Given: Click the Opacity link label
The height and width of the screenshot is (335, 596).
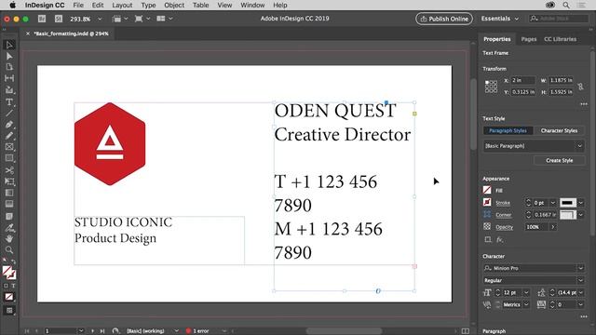Looking at the screenshot, I should click(x=505, y=227).
